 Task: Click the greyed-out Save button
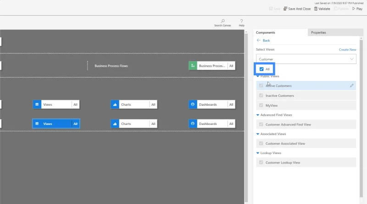[x=274, y=9]
